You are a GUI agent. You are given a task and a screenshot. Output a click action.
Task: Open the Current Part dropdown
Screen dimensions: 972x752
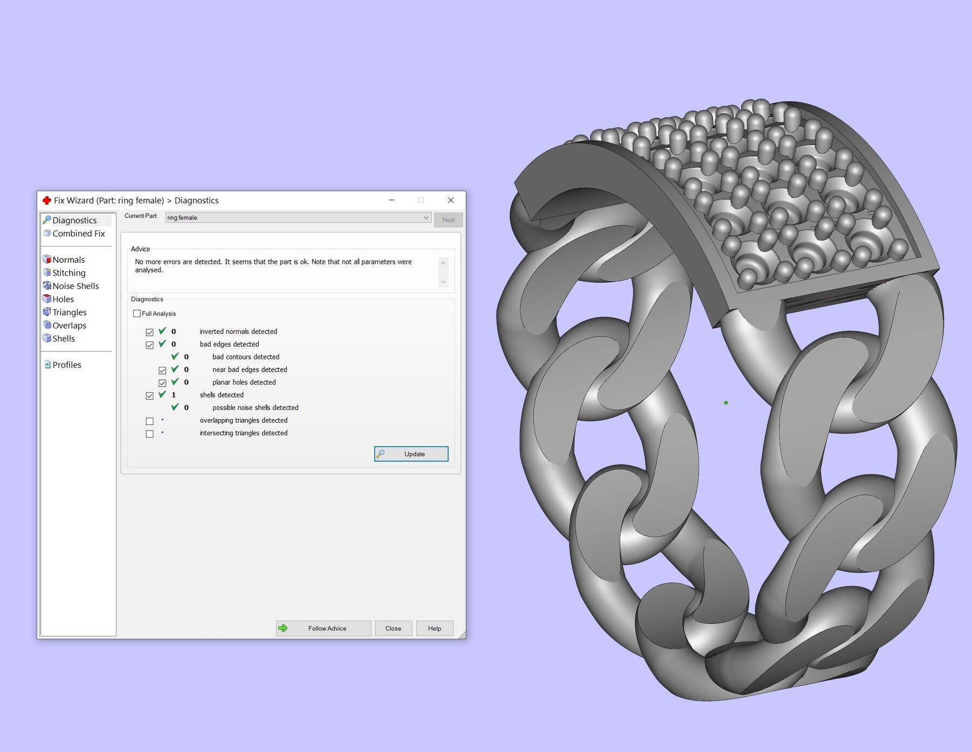298,217
